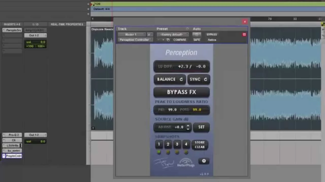
Task: Click the MeterPlugs logo
Action: coord(186,163)
